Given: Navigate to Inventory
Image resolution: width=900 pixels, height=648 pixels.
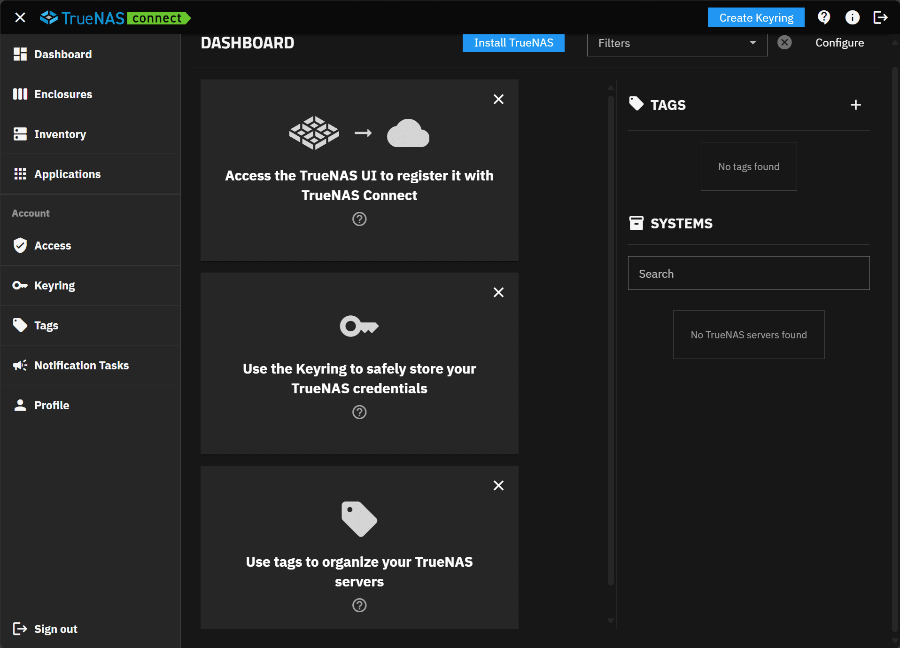Looking at the screenshot, I should (91, 134).
